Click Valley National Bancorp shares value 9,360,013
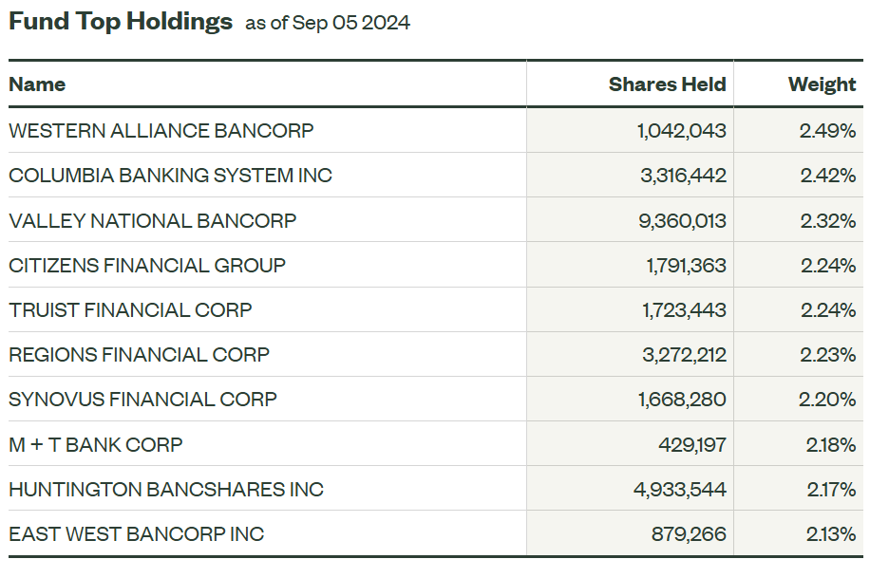This screenshot has height=578, width=889. 682,221
